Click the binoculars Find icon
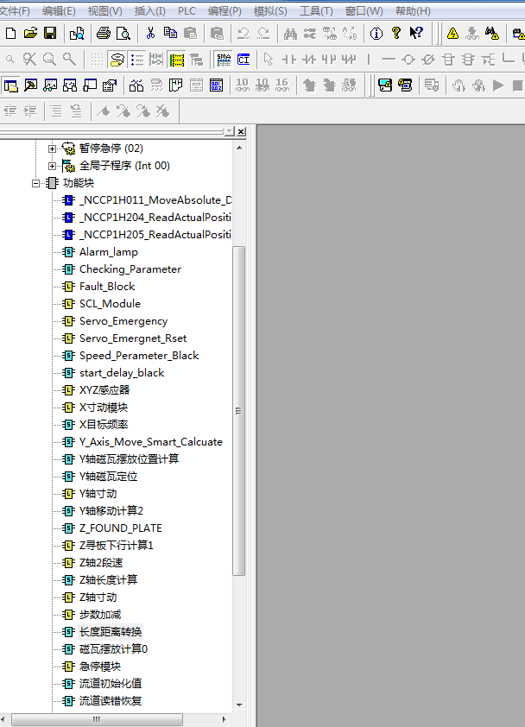Screen dimensions: 525x727 point(290,34)
